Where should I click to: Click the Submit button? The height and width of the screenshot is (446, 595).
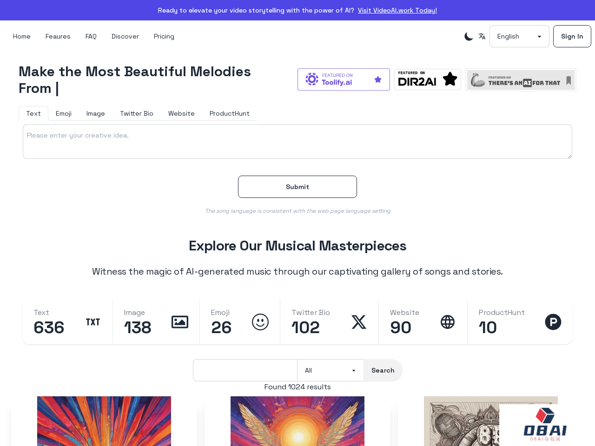[297, 187]
